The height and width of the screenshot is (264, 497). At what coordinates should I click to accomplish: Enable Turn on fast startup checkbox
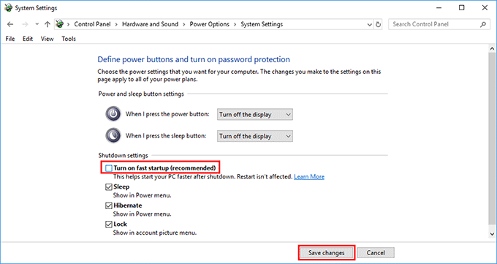click(109, 168)
